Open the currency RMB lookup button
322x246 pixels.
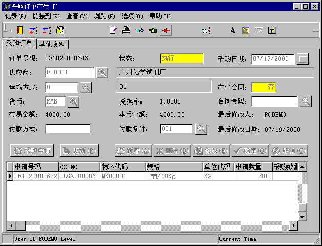(74, 101)
